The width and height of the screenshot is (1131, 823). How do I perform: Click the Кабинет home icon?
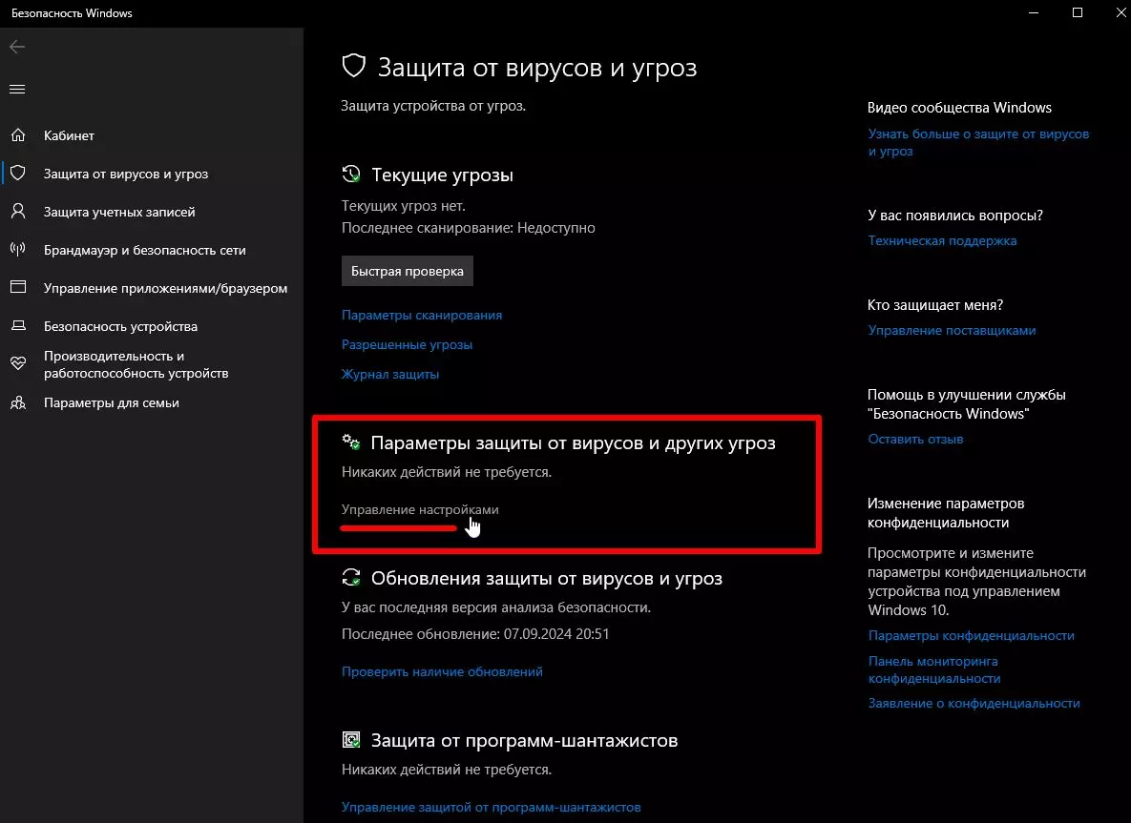tap(17, 135)
